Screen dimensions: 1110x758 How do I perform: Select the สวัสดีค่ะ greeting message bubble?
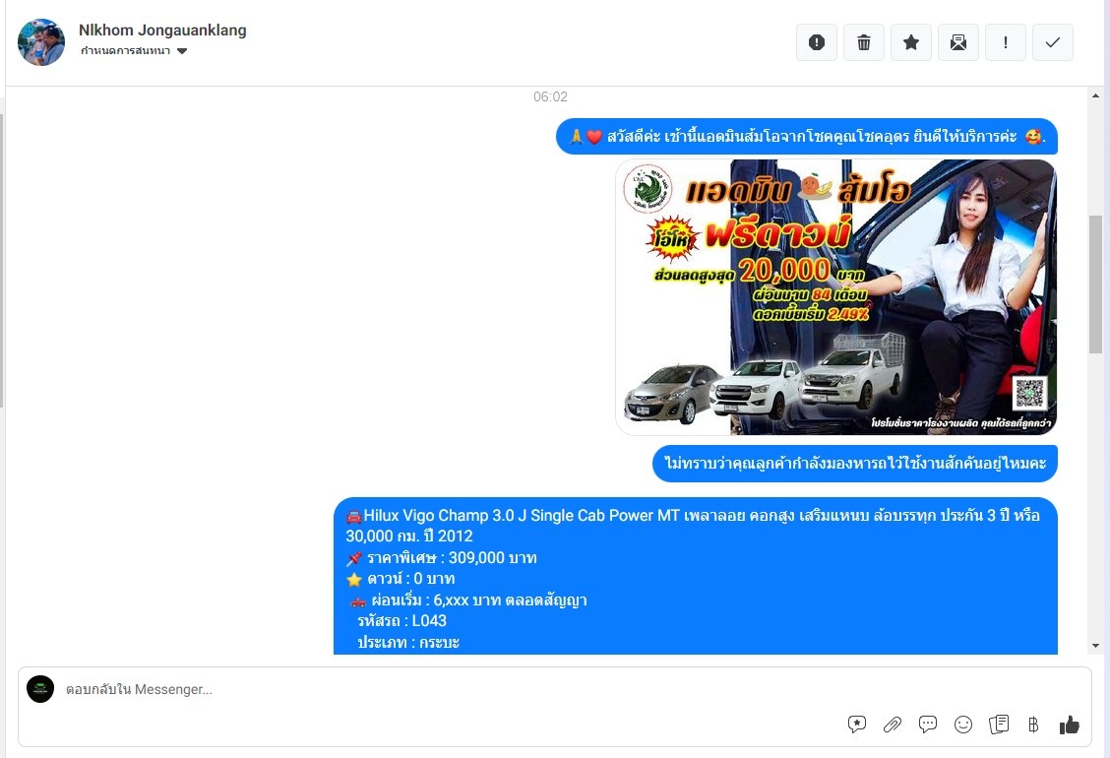click(806, 136)
